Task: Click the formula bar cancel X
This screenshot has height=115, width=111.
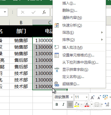Action: 23,12
